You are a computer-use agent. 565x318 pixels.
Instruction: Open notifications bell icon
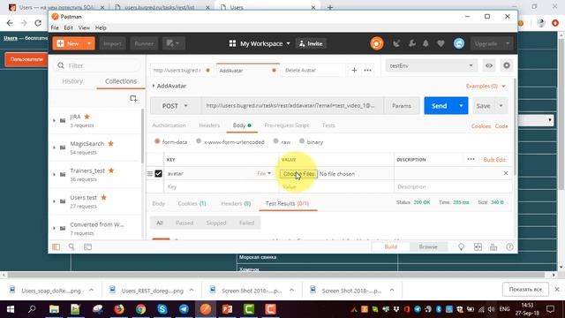426,43
